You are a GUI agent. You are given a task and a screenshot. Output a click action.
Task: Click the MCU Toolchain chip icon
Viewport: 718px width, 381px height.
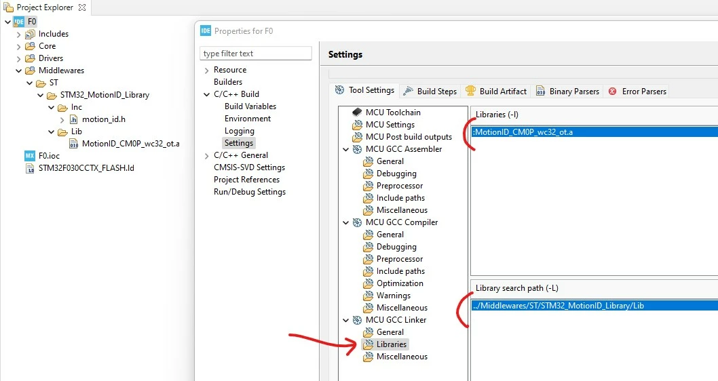(x=357, y=112)
